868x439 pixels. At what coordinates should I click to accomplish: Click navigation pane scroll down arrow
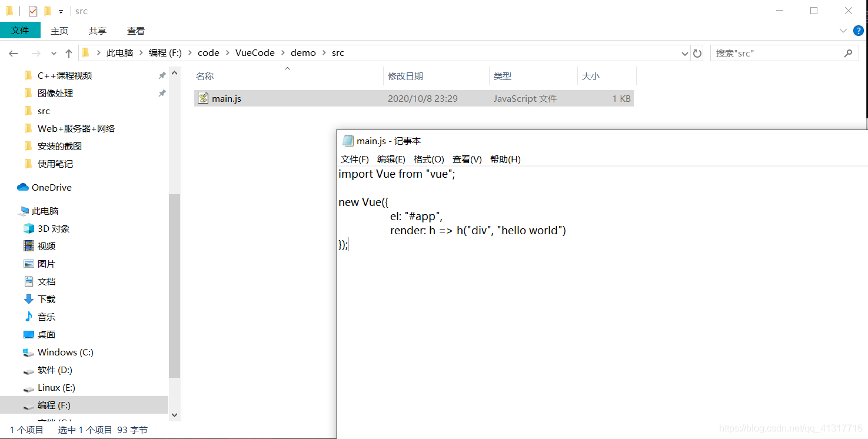[174, 415]
